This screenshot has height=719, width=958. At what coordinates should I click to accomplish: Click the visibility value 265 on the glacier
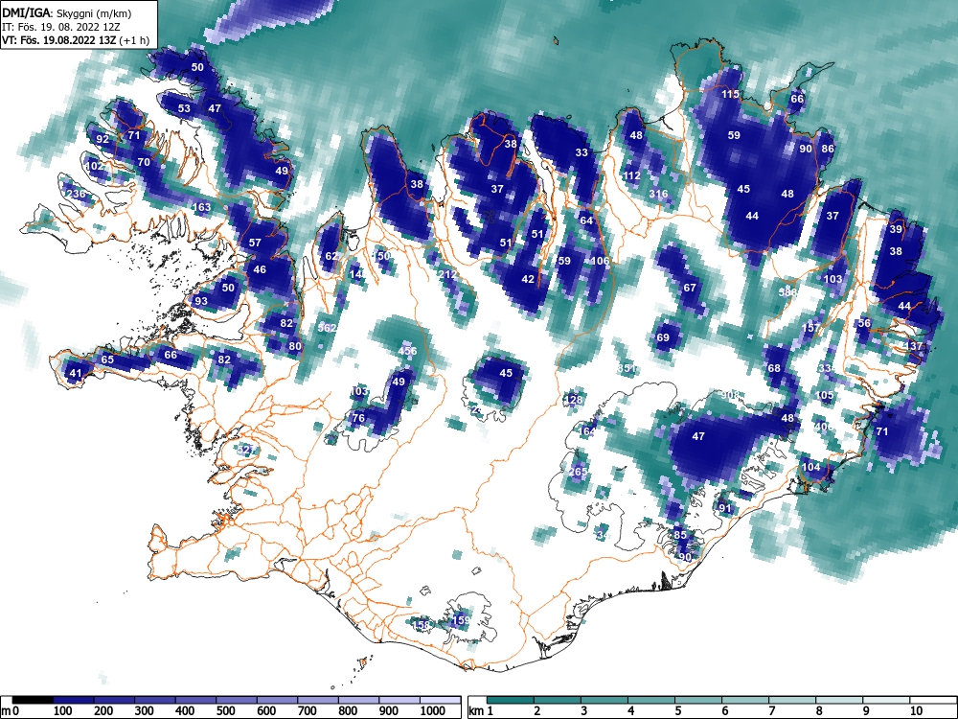[x=578, y=472]
